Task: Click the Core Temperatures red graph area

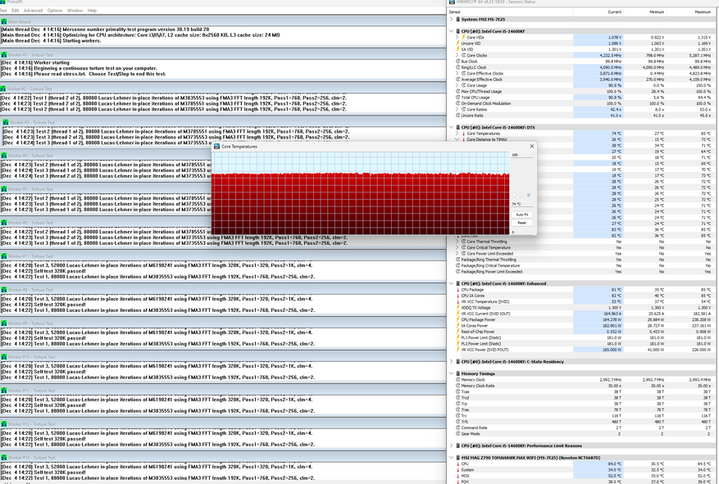Action: click(361, 203)
